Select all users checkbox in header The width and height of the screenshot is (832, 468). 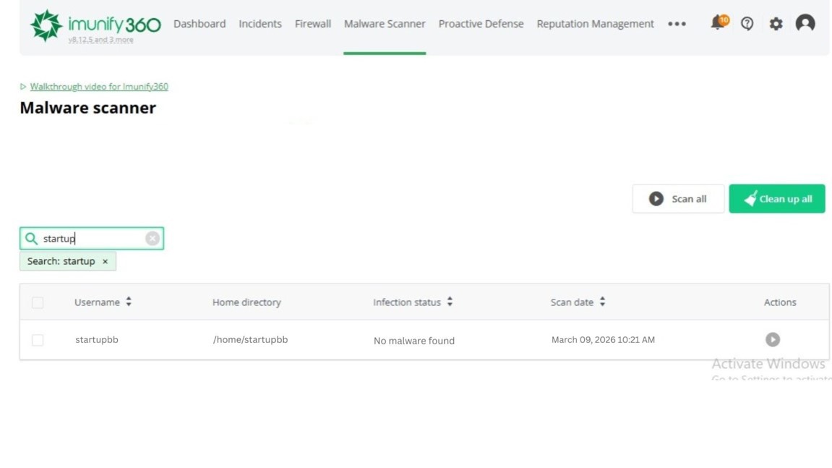pyautogui.click(x=38, y=302)
